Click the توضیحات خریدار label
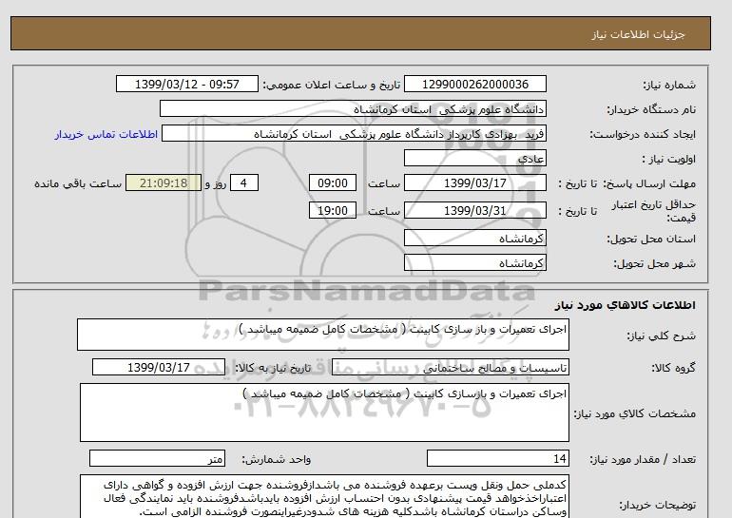The height and width of the screenshot is (518, 732). click(x=657, y=505)
